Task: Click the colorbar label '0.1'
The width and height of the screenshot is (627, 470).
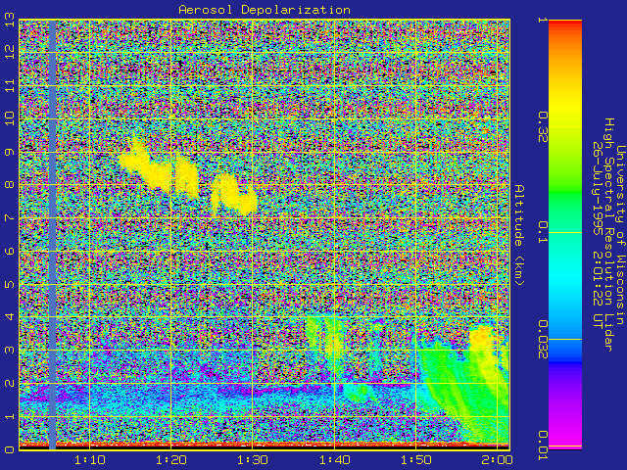Action: pyautogui.click(x=543, y=232)
